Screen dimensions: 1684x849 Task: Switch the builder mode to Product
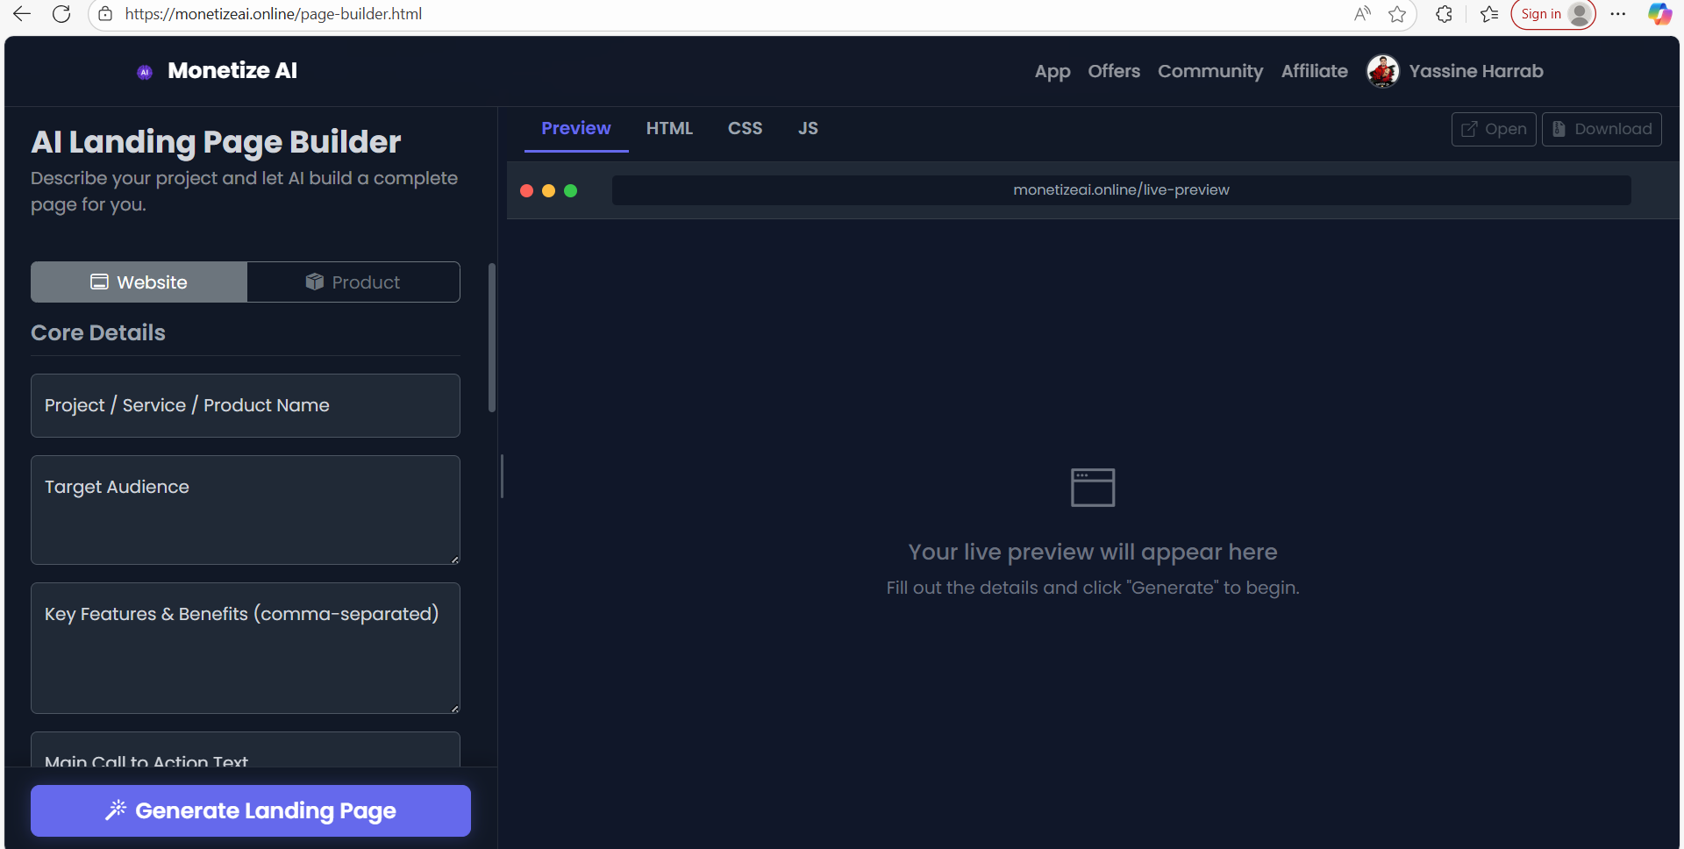[x=353, y=282]
